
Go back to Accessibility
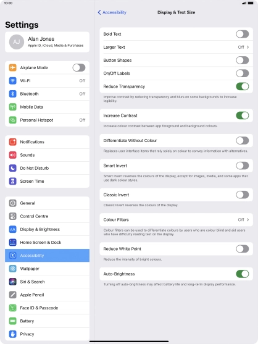(x=112, y=12)
